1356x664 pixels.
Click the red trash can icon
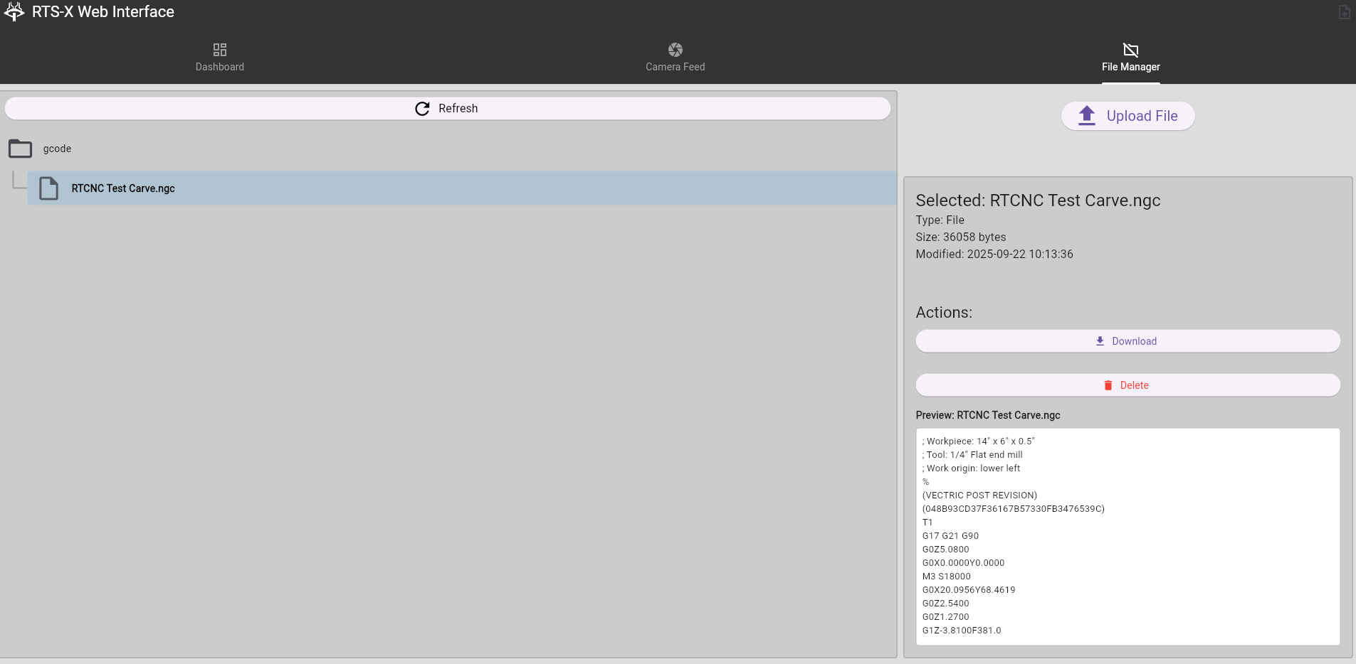1108,385
